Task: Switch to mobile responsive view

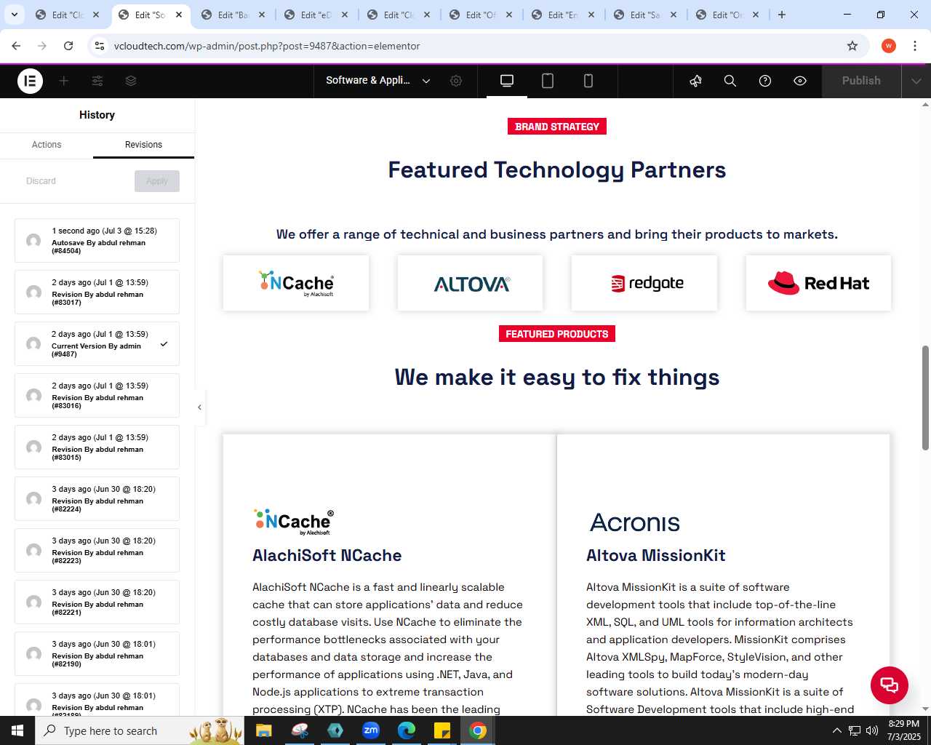Action: click(588, 81)
